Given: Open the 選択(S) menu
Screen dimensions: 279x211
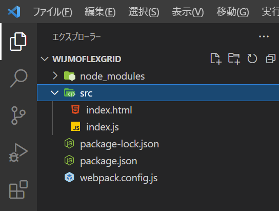Looking at the screenshot, I should click(x=144, y=12).
